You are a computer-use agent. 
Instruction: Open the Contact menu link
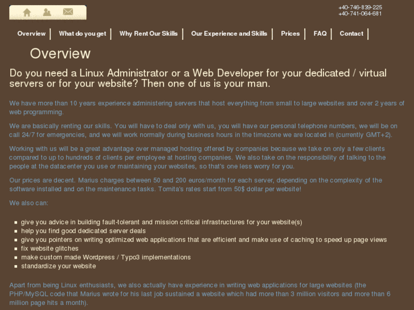[x=351, y=34]
